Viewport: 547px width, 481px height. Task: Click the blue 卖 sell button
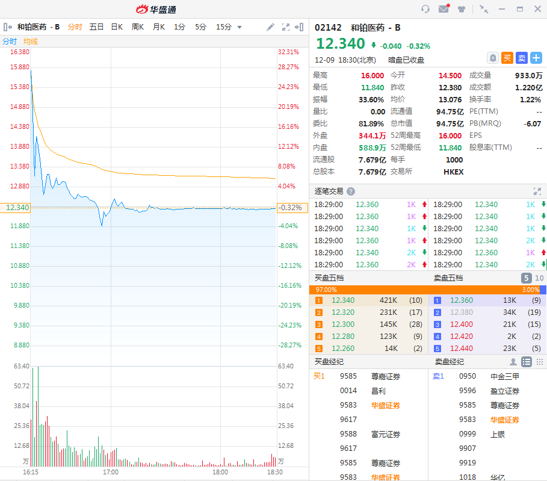[x=522, y=58]
